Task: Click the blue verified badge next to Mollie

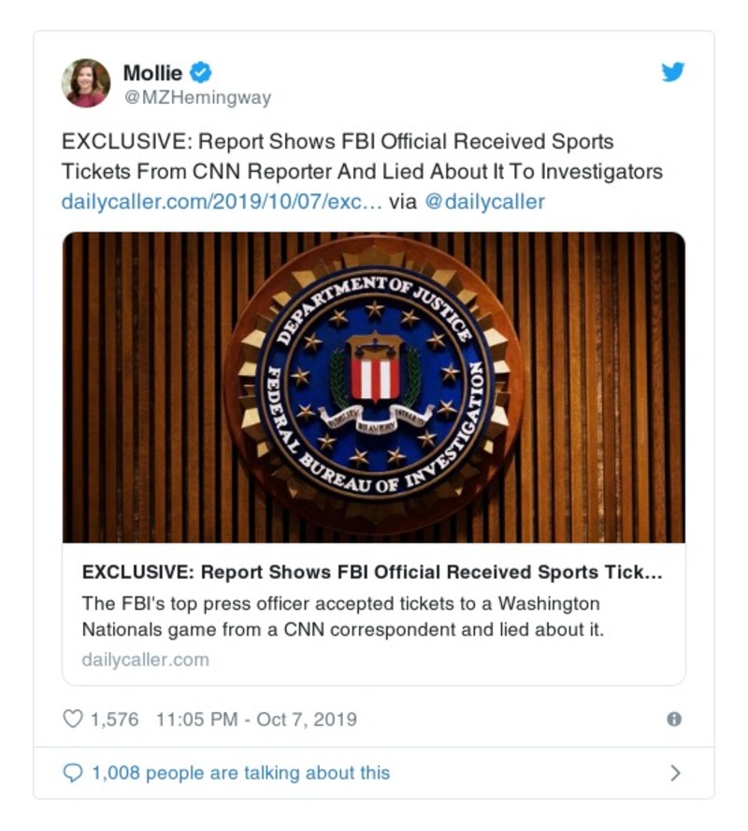Action: 201,72
